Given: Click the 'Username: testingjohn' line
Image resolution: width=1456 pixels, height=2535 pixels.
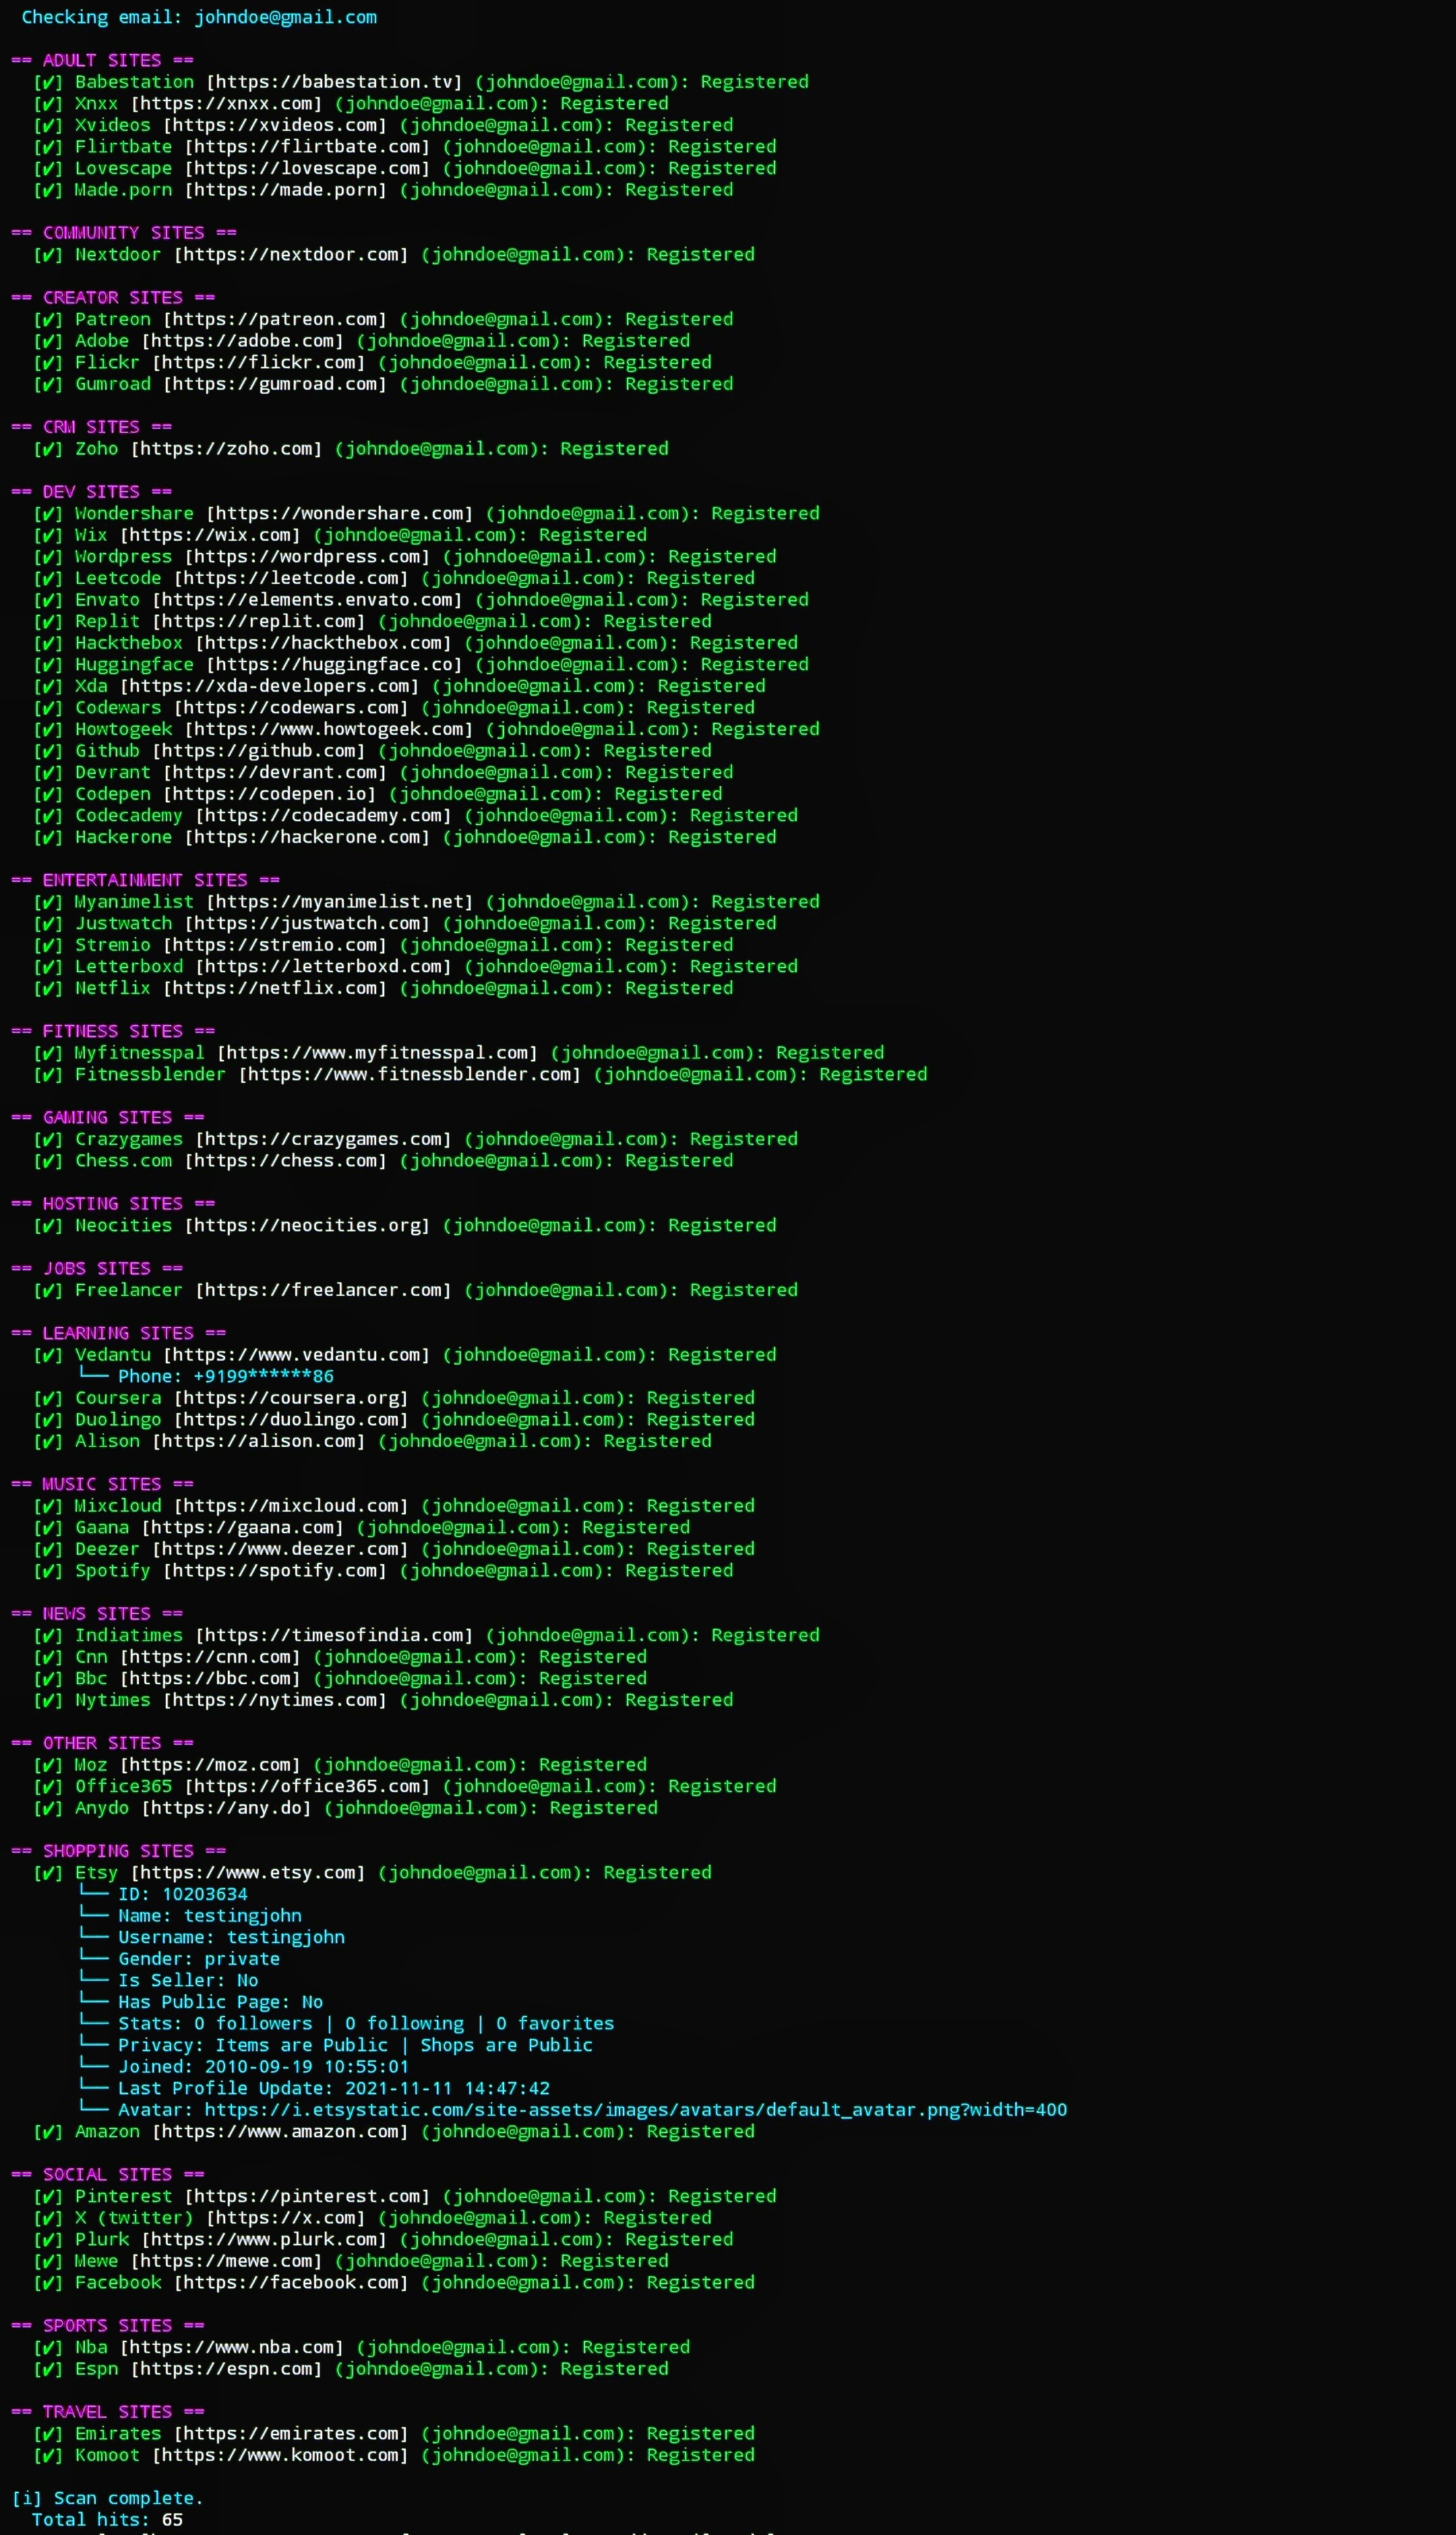Looking at the screenshot, I should click(x=231, y=1937).
